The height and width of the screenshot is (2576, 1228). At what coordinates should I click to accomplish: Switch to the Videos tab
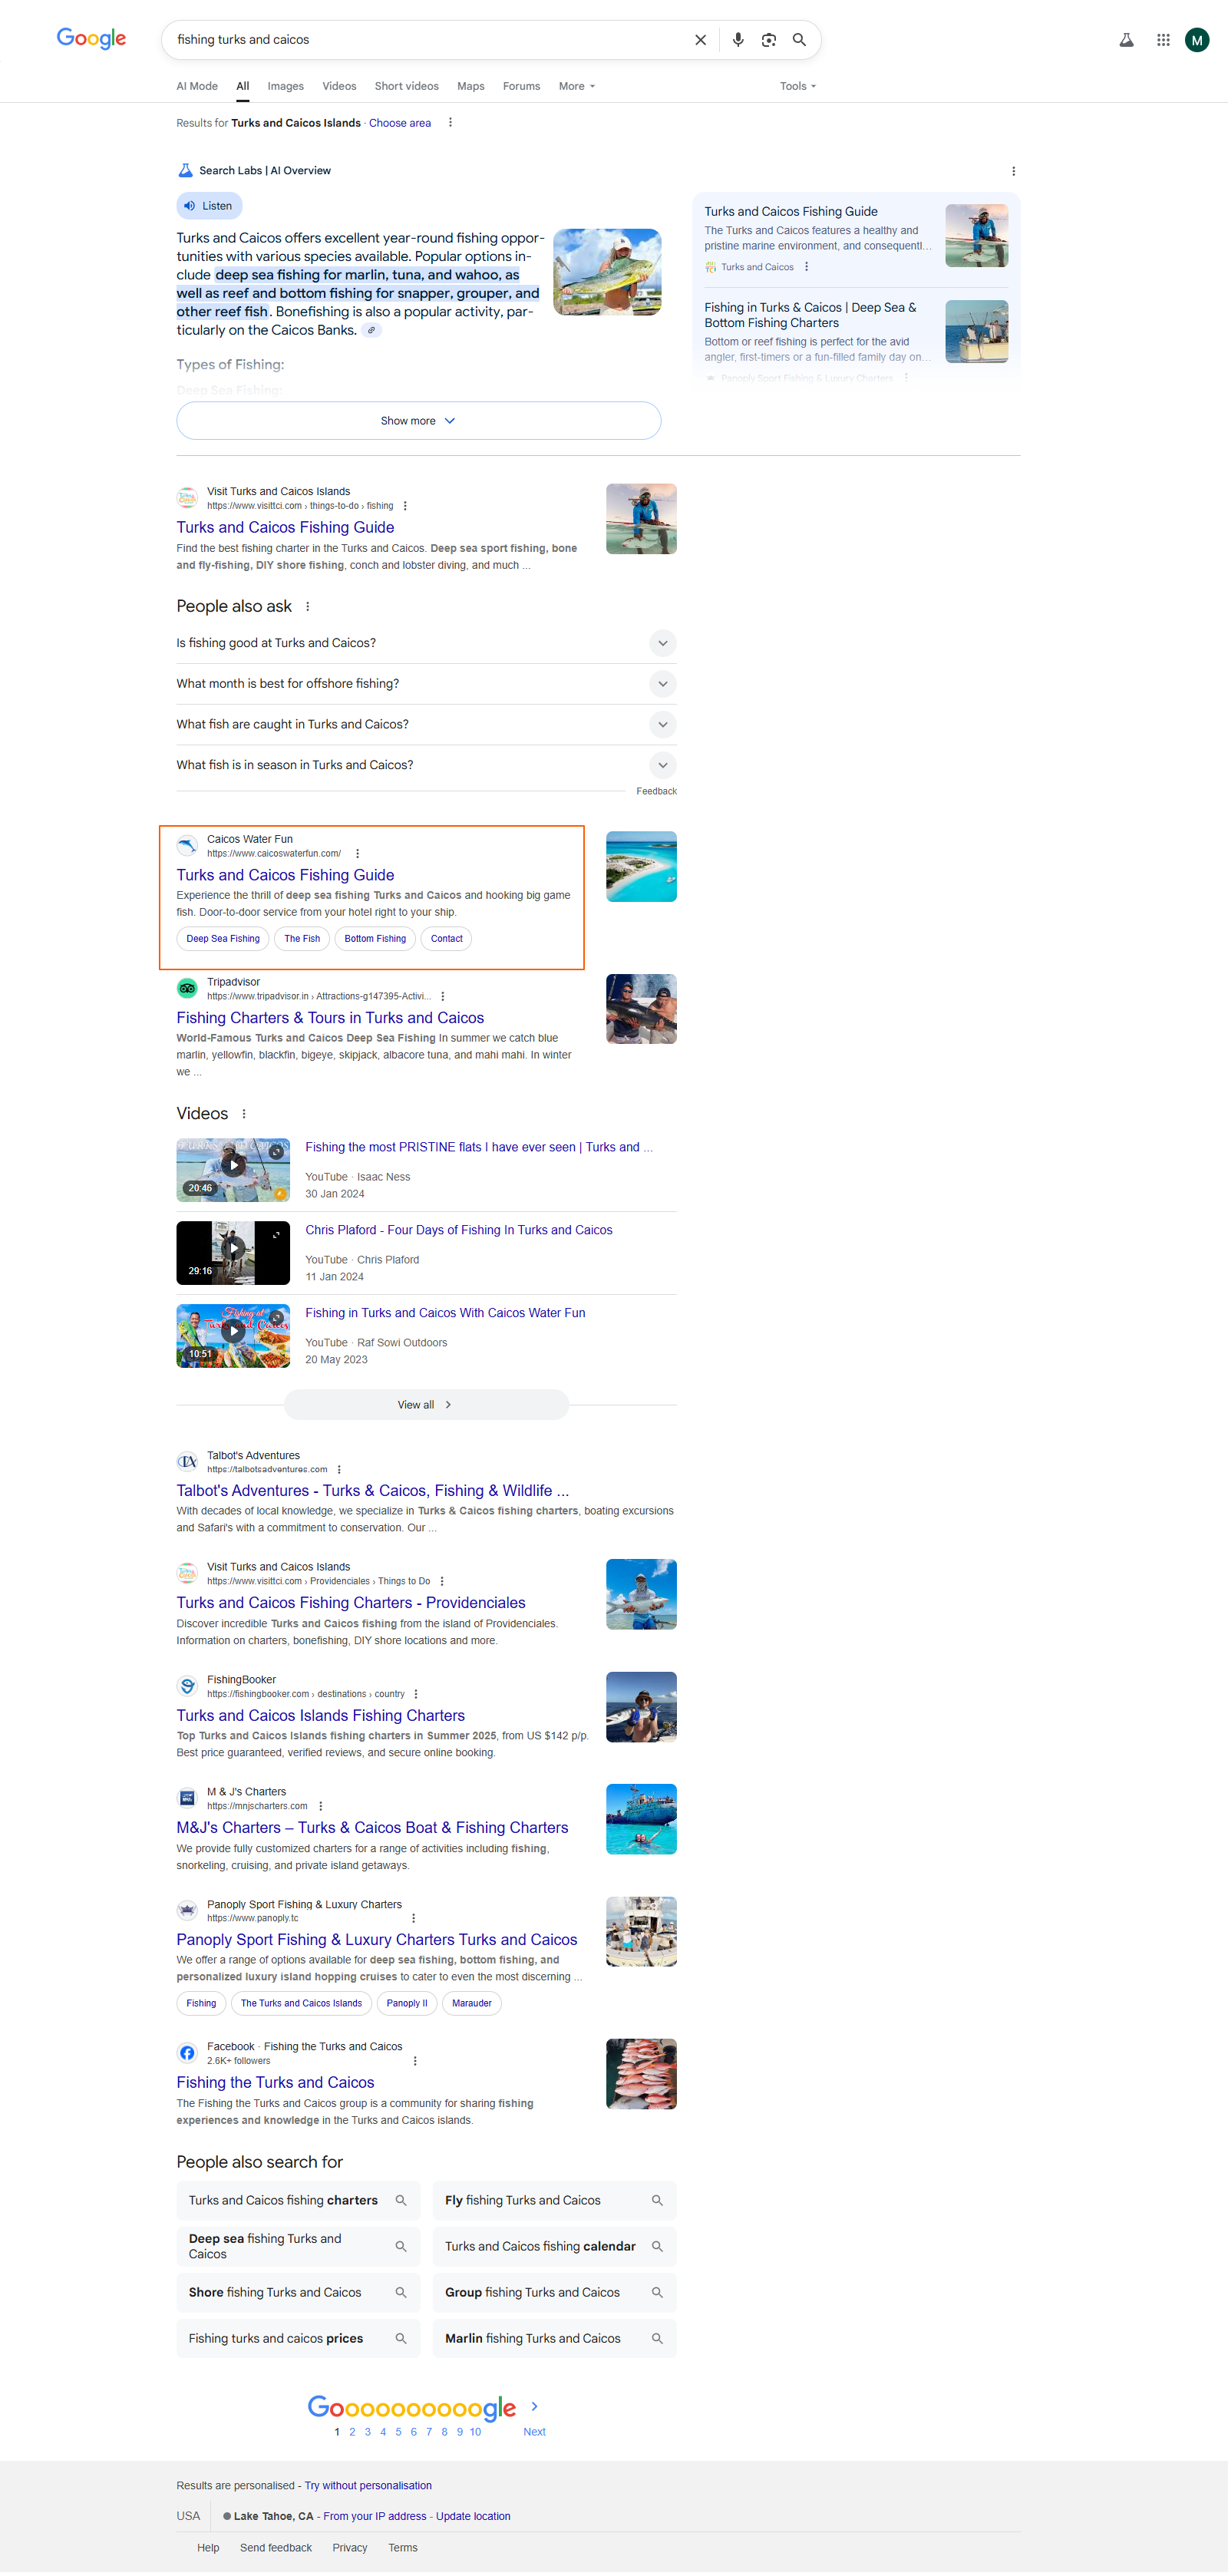tap(339, 86)
